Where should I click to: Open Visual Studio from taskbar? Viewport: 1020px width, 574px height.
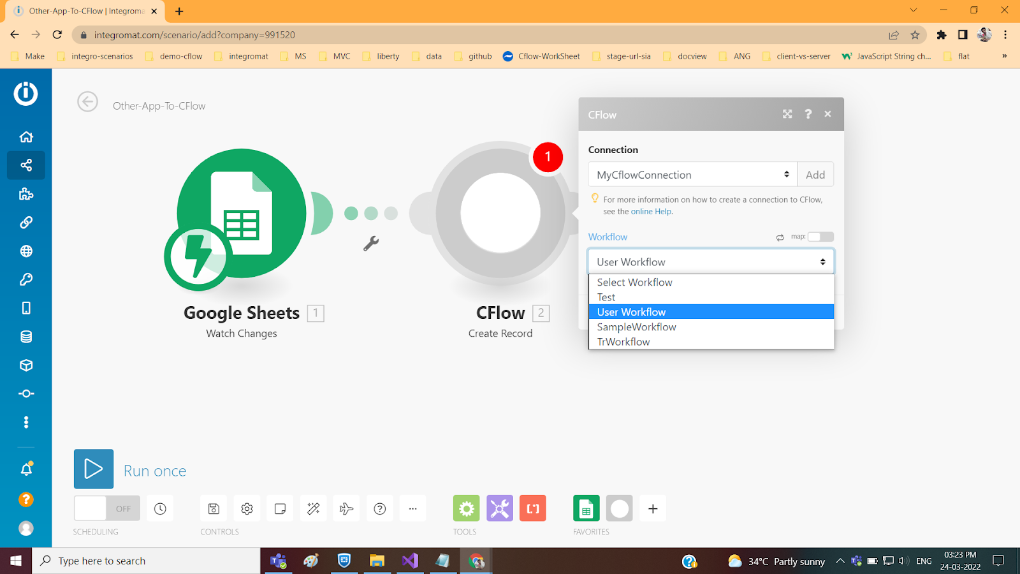pyautogui.click(x=410, y=561)
